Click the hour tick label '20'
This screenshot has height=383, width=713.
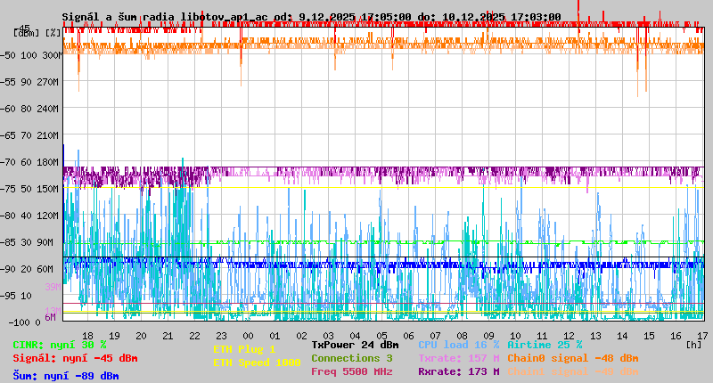point(142,336)
